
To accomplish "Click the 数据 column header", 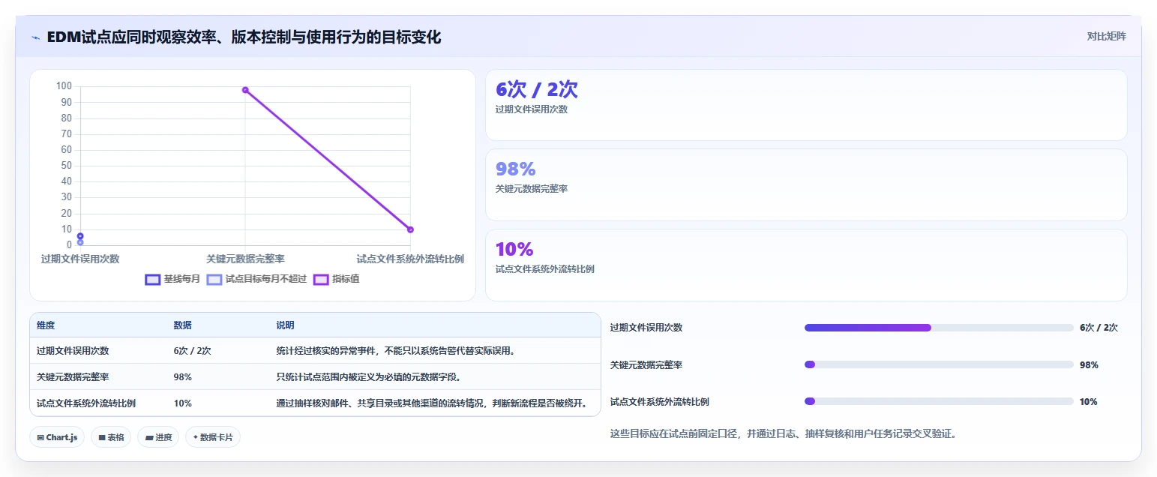I will click(x=183, y=325).
